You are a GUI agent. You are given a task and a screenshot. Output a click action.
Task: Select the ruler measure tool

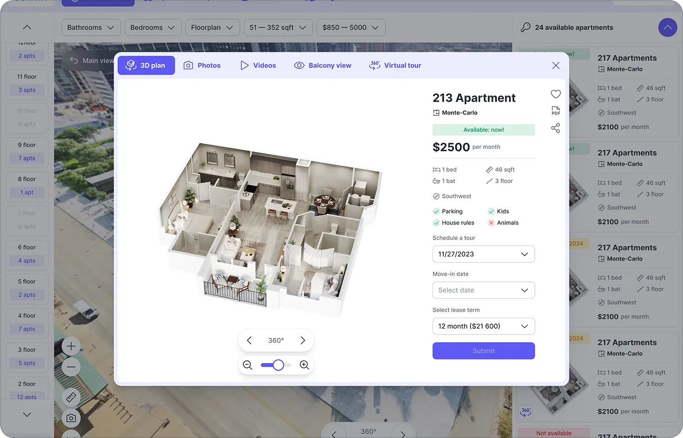click(x=71, y=397)
